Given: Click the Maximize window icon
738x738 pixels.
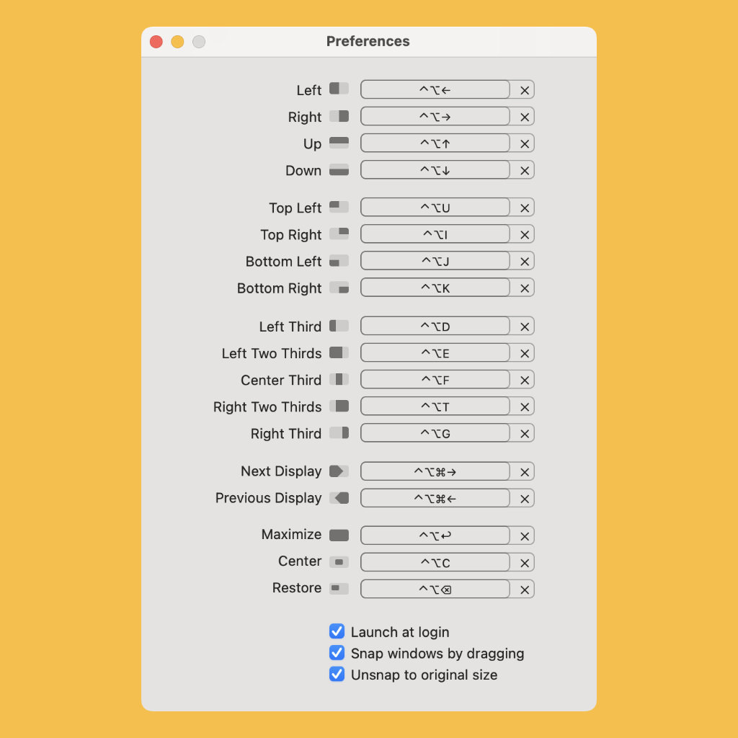Looking at the screenshot, I should click(339, 535).
